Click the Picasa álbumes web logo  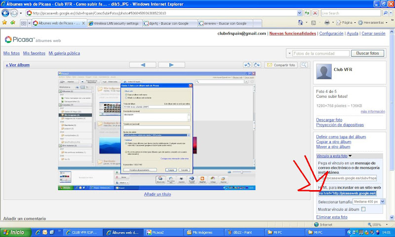(x=33, y=39)
